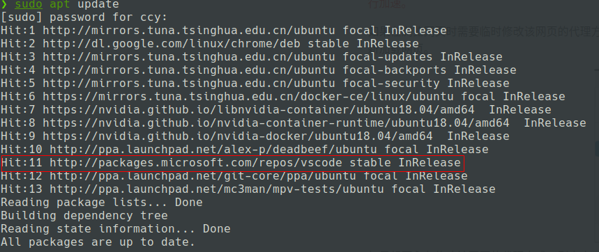Click the Reading package lists Done line
599x252 pixels.
(x=102, y=203)
